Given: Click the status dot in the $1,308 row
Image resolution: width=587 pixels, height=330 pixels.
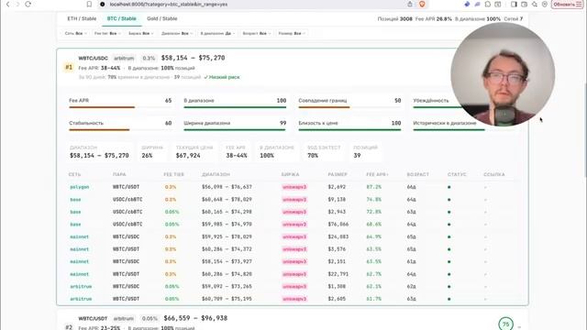Looking at the screenshot, I should (x=449, y=287).
